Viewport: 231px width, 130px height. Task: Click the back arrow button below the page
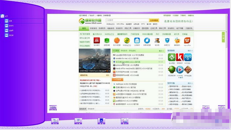pos(206,107)
